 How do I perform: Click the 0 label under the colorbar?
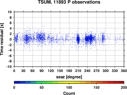14,87
